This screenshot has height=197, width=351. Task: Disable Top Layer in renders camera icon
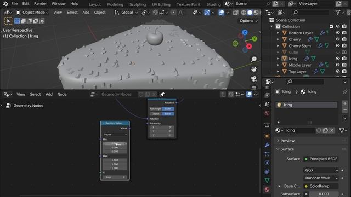point(344,71)
